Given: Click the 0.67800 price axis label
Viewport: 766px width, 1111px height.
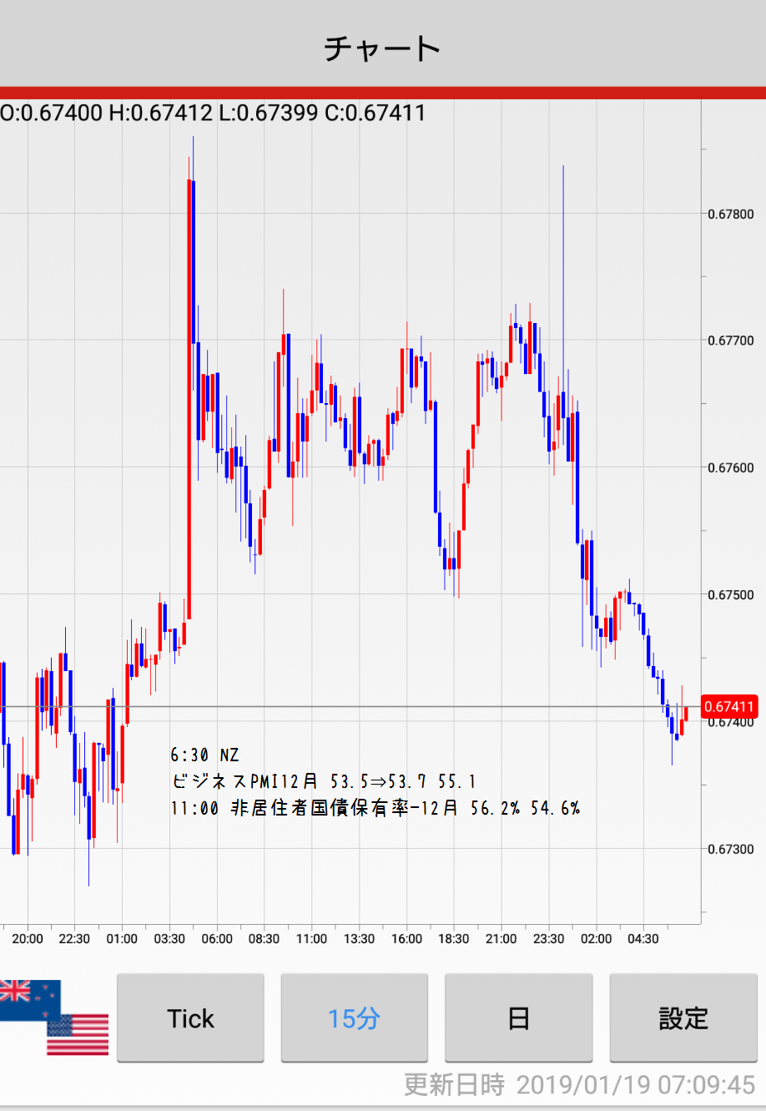Looking at the screenshot, I should point(730,215).
